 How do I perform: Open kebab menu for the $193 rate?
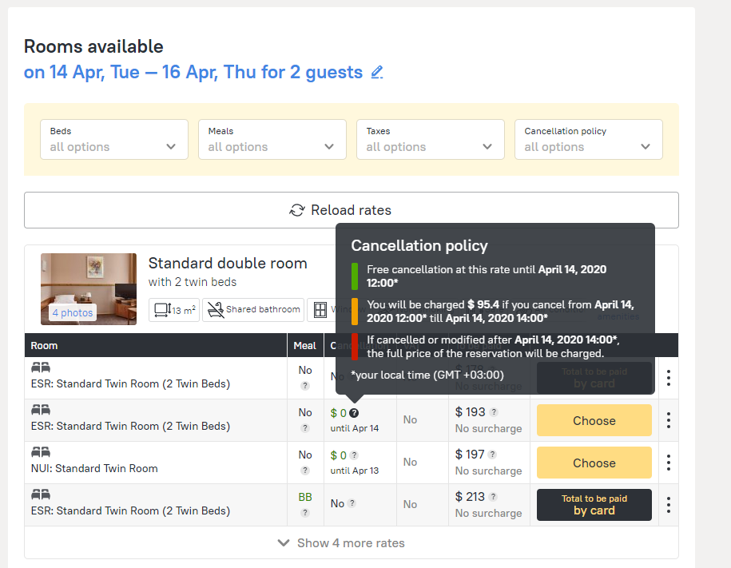(x=668, y=420)
